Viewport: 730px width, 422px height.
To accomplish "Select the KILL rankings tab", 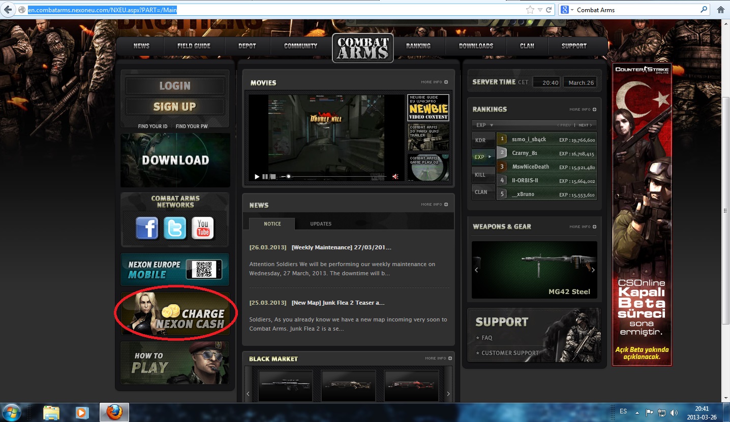I will tap(483, 175).
